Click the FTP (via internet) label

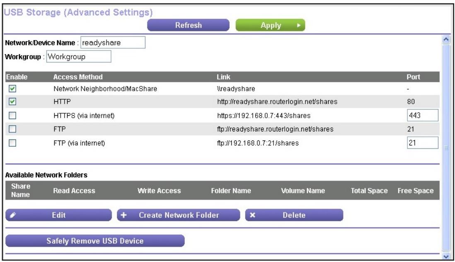point(79,143)
